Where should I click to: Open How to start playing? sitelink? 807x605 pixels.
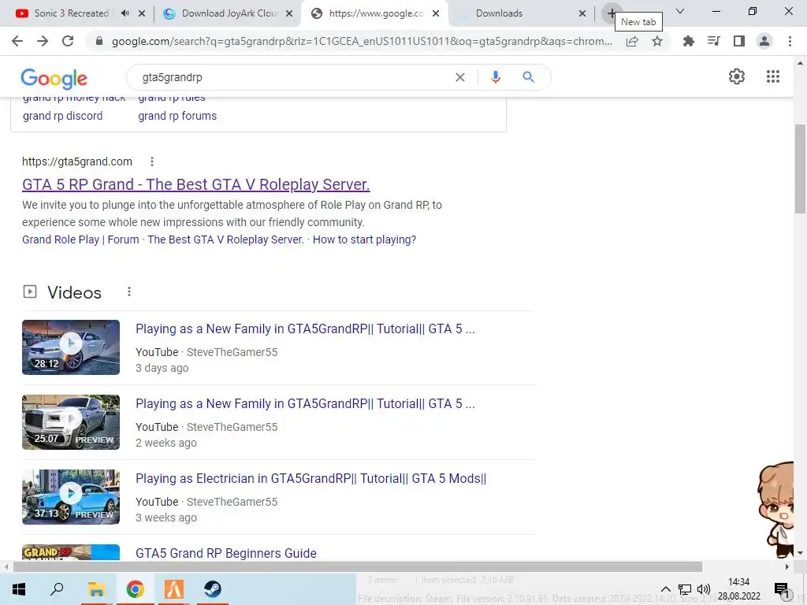pos(364,239)
